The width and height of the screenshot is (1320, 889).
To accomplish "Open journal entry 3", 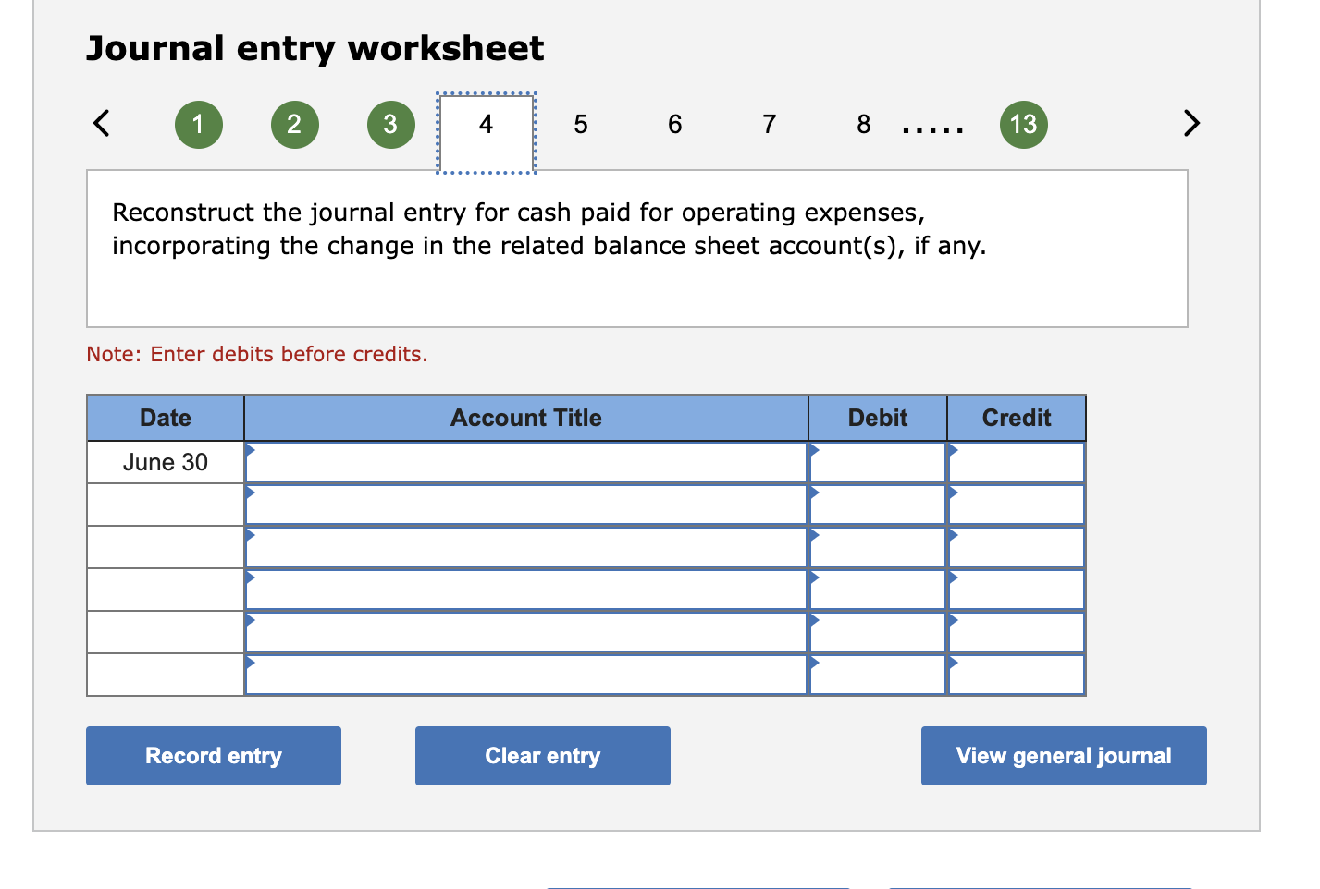I will [390, 125].
